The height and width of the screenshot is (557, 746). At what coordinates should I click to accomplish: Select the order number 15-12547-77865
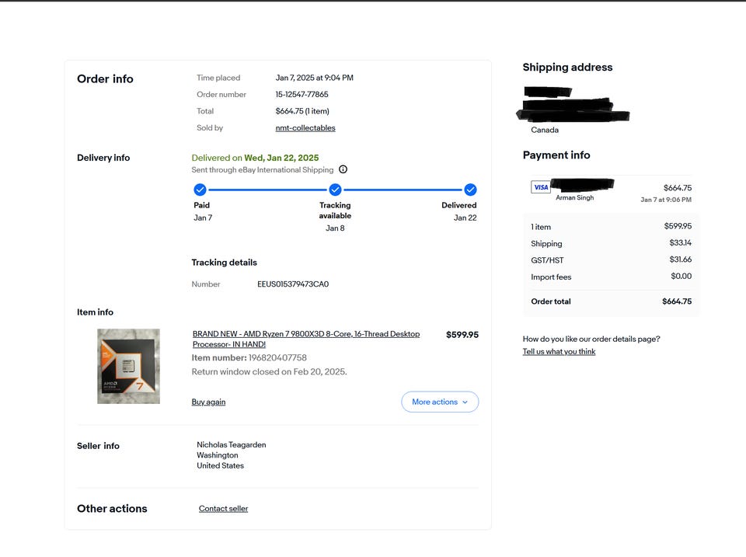pyautogui.click(x=302, y=94)
